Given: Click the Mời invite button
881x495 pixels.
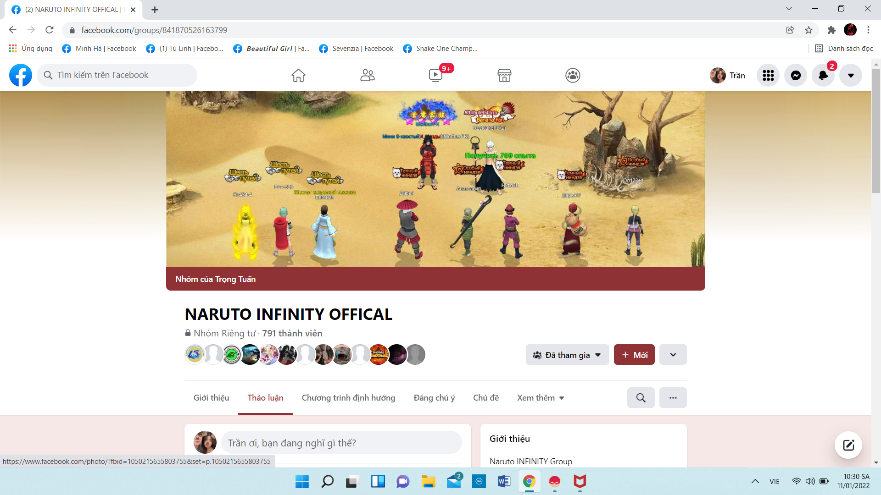Looking at the screenshot, I should pos(634,355).
